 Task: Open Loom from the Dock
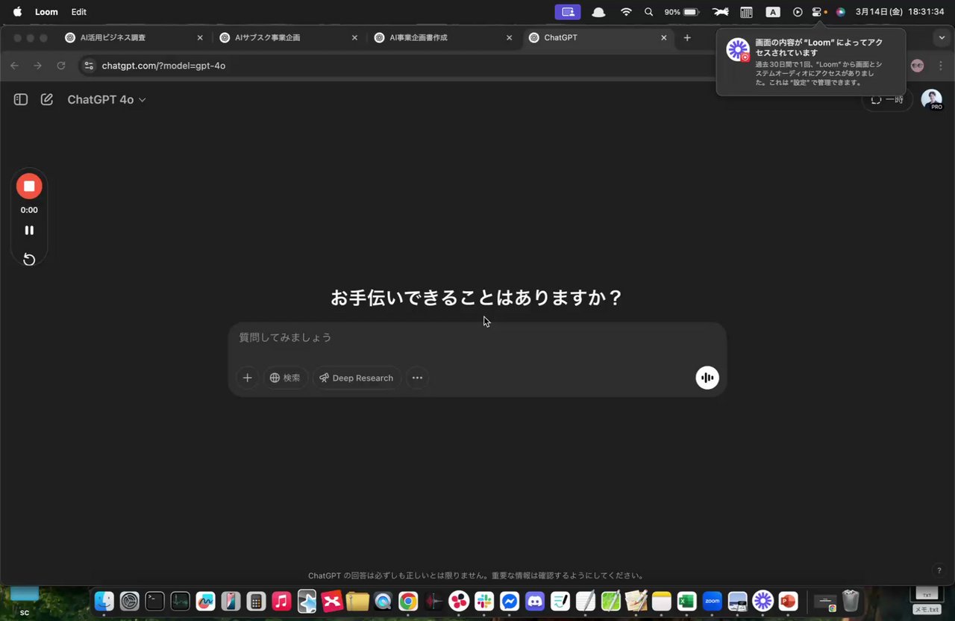point(763,601)
